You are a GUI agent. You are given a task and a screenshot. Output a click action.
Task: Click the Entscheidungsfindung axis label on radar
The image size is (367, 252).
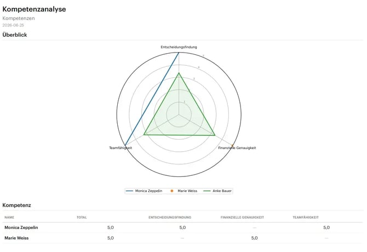click(179, 47)
